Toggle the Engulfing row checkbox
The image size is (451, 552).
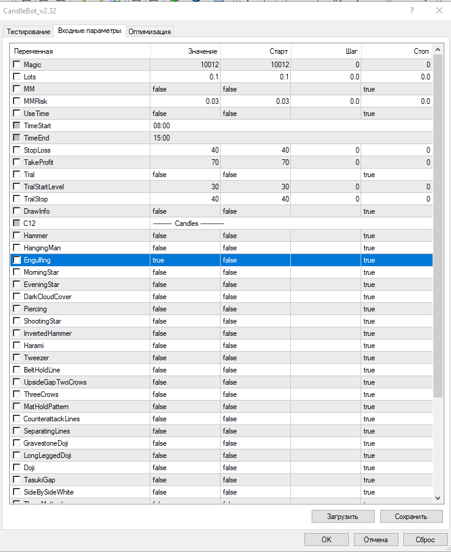[16, 260]
